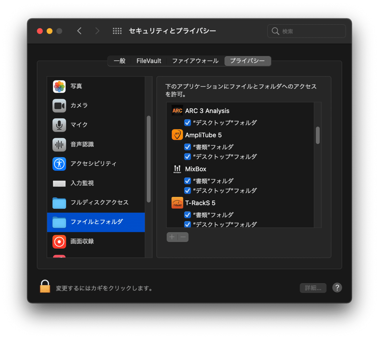
Task: Toggle ARC 3 Analysis Desktop folder checkbox
Action: pyautogui.click(x=187, y=123)
